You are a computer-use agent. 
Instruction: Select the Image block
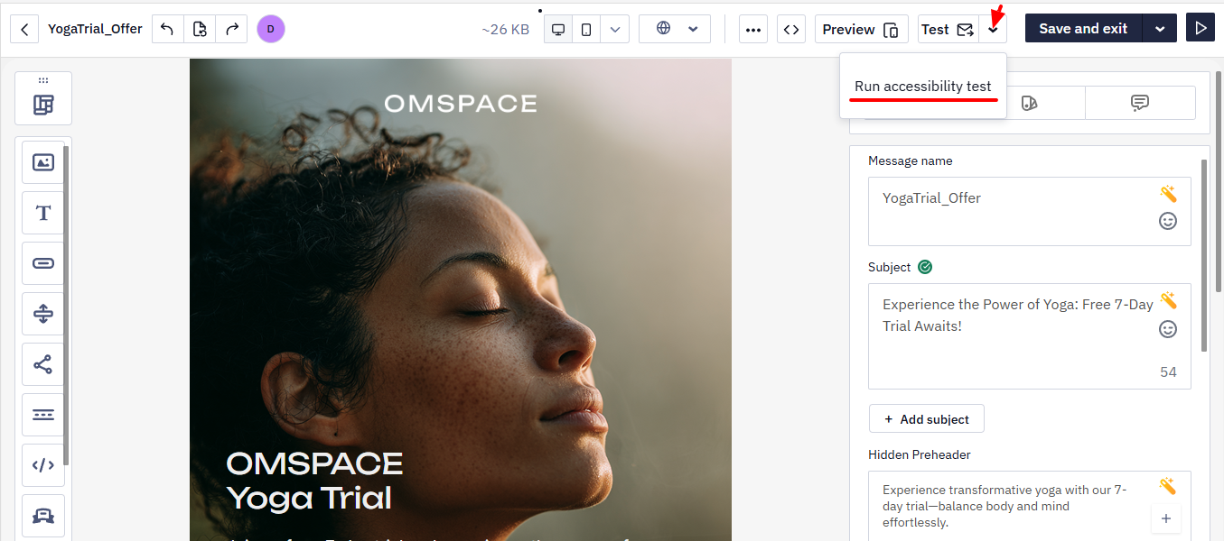coord(43,162)
